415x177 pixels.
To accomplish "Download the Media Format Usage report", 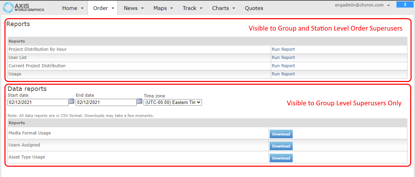I will point(281,134).
